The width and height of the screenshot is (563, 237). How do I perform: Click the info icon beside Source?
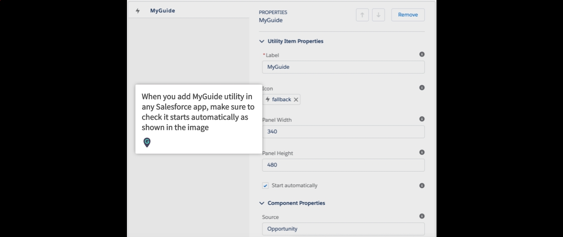click(422, 216)
